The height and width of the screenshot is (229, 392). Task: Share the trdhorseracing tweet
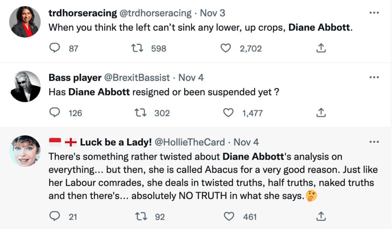pyautogui.click(x=321, y=48)
